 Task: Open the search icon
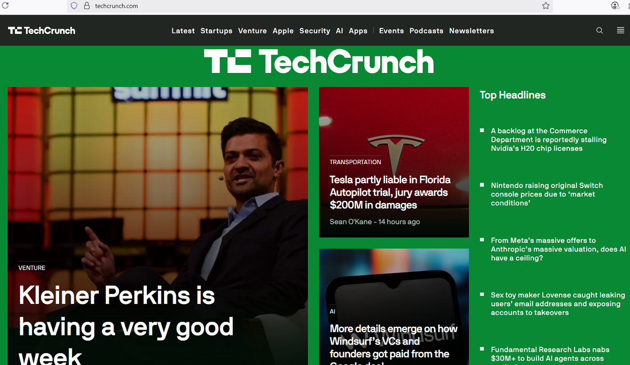click(x=599, y=30)
